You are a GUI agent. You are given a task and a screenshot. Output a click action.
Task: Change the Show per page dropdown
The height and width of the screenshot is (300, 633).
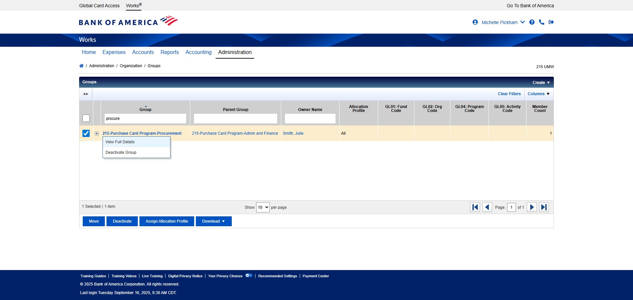click(x=262, y=207)
